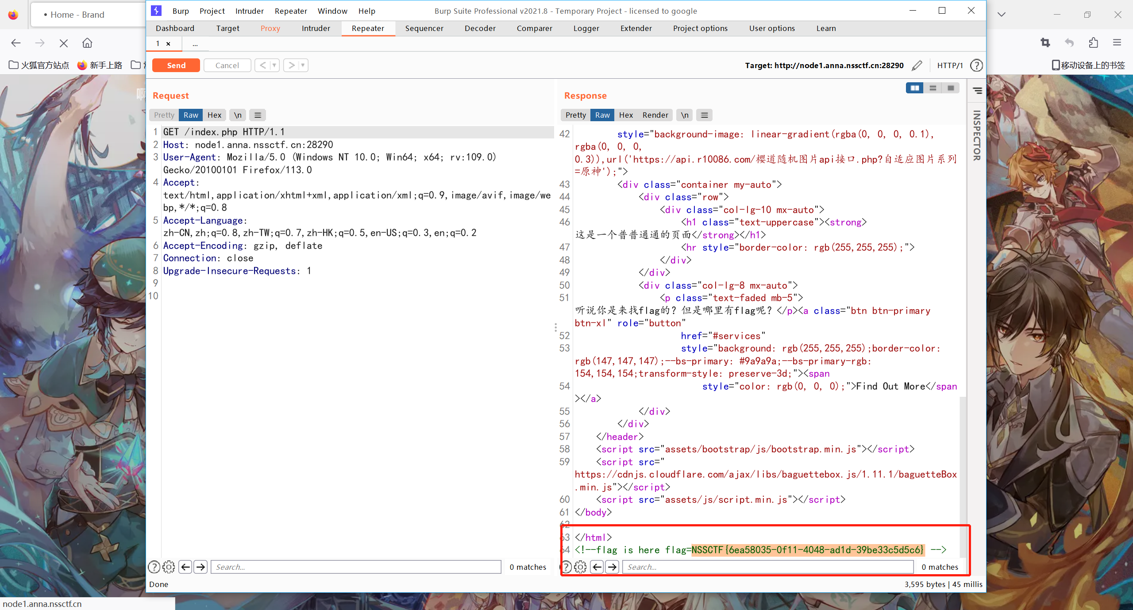Open the Inspector panel menu icon

tap(977, 90)
